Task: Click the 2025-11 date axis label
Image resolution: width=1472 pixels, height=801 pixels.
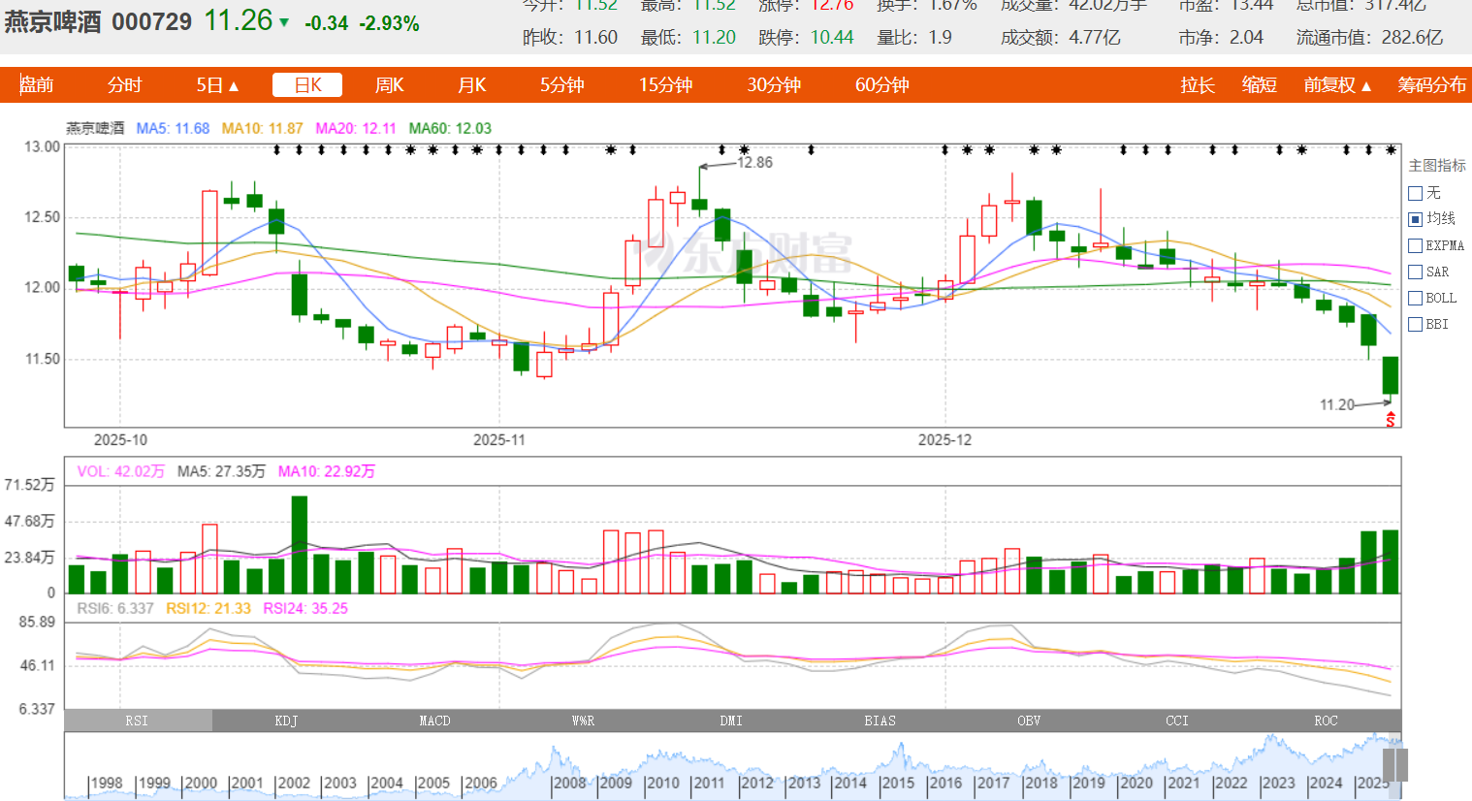Action: coord(499,439)
